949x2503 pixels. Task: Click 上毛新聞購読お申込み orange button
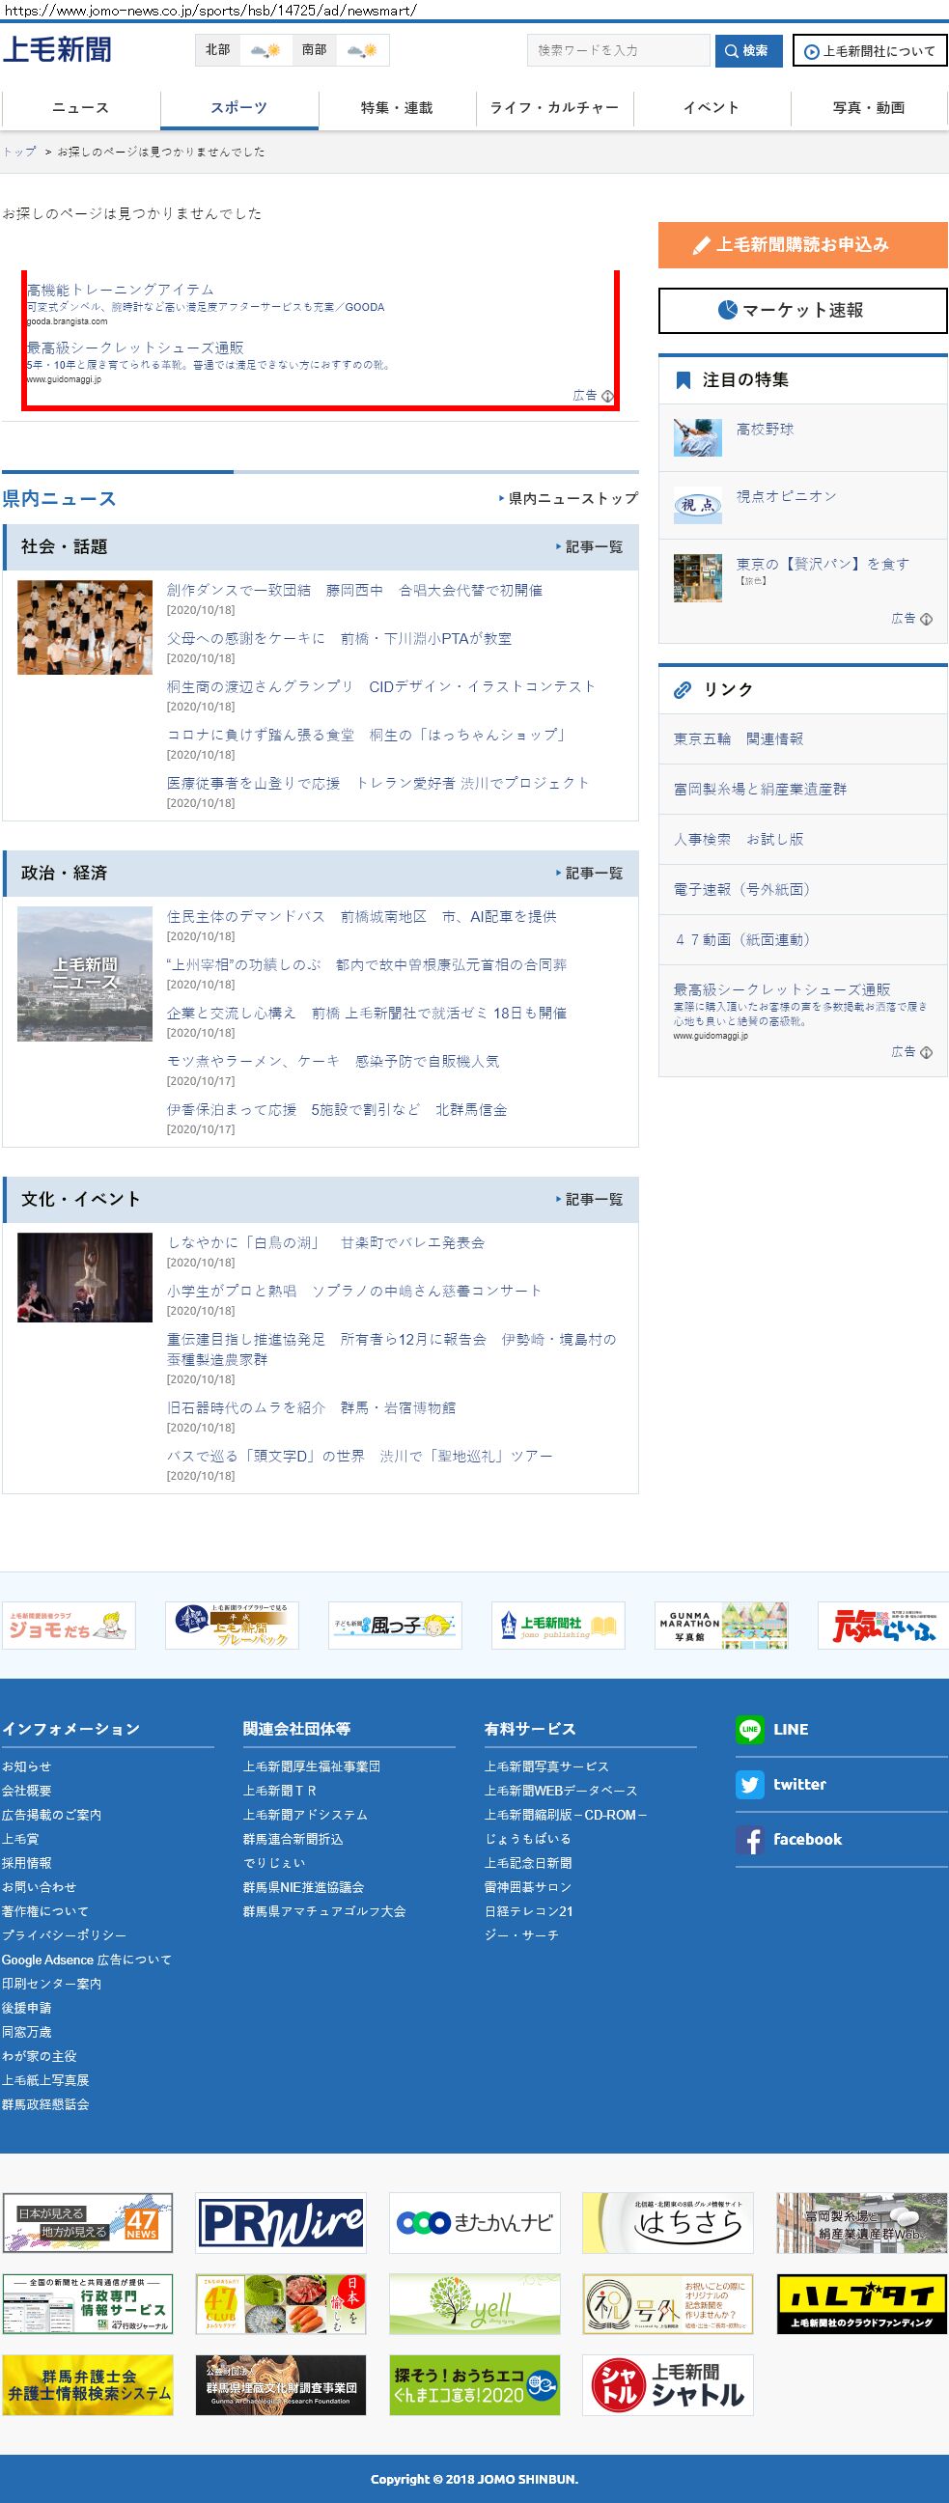click(802, 245)
